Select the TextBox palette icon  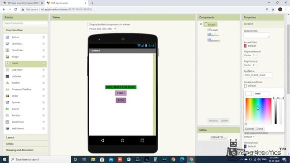pos(7,115)
